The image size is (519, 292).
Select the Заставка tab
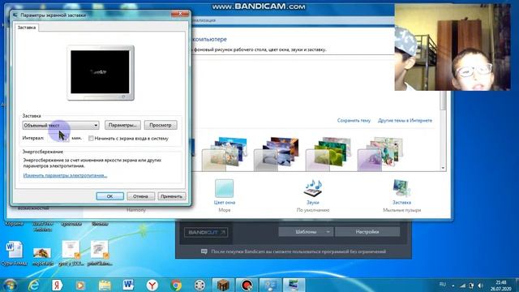tap(27, 28)
